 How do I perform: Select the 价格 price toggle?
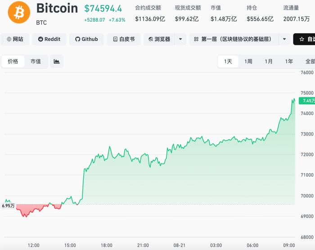click(x=13, y=61)
